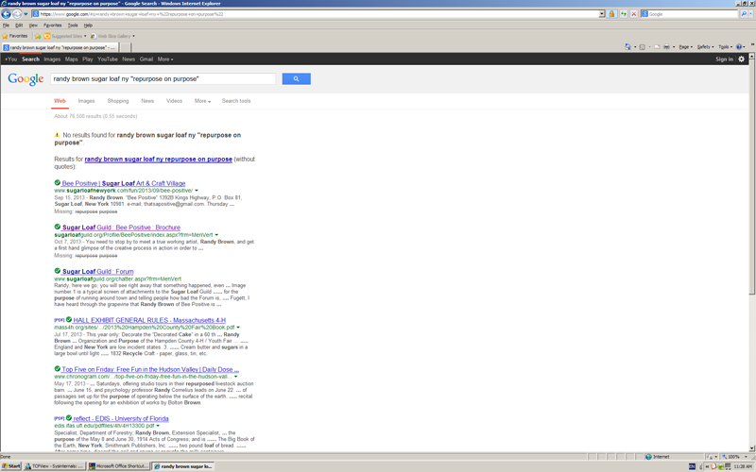Open HALL EXHIBIT GENERAL RULES PDF result

click(149, 320)
